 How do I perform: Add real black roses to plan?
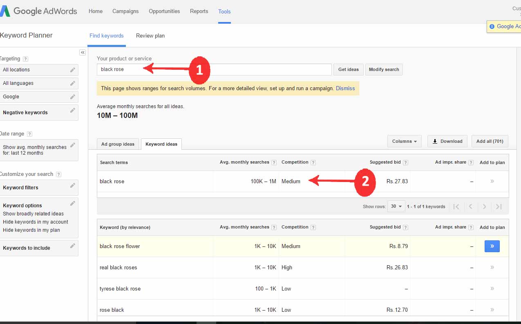pyautogui.click(x=492, y=267)
